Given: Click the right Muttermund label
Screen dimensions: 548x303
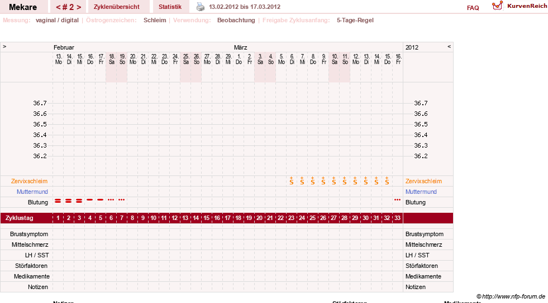Looking at the screenshot, I should [x=421, y=192].
